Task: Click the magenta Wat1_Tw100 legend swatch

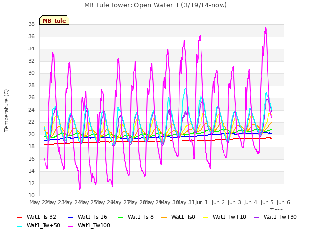Action: coord(70,226)
